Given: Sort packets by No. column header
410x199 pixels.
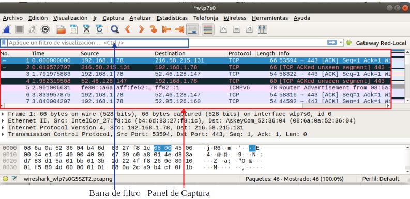Looking at the screenshot, I should [x=16, y=54].
